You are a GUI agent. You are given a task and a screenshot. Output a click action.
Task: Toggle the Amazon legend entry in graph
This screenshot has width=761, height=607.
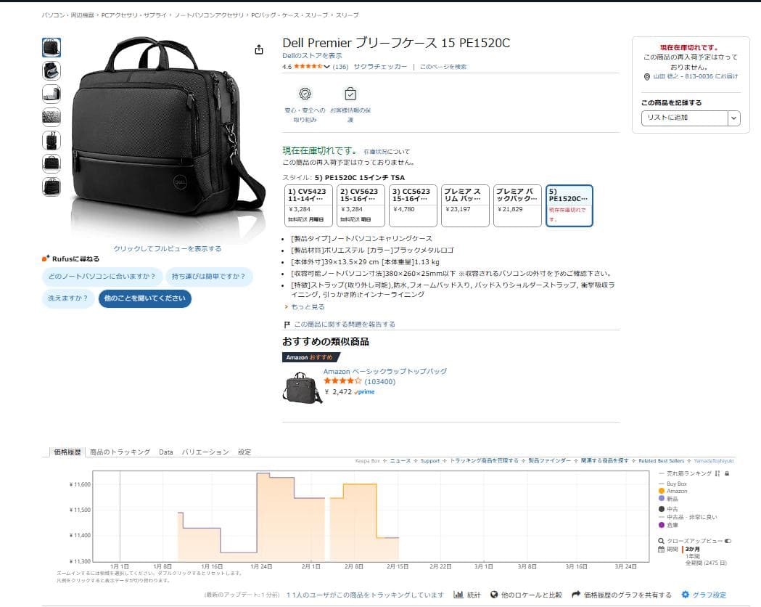(x=673, y=491)
